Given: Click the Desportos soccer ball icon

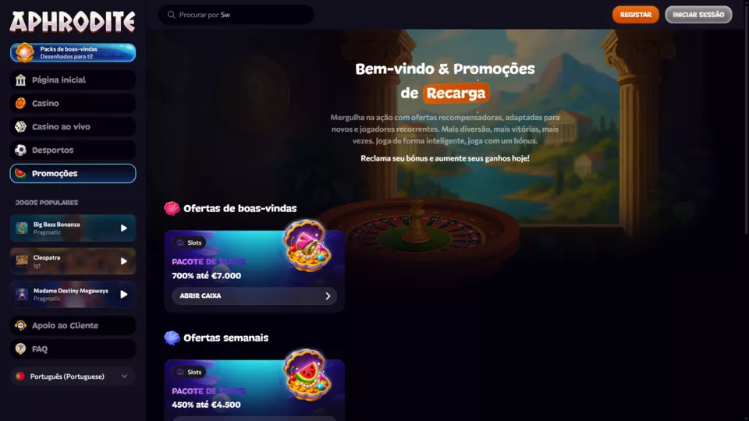Looking at the screenshot, I should [20, 150].
